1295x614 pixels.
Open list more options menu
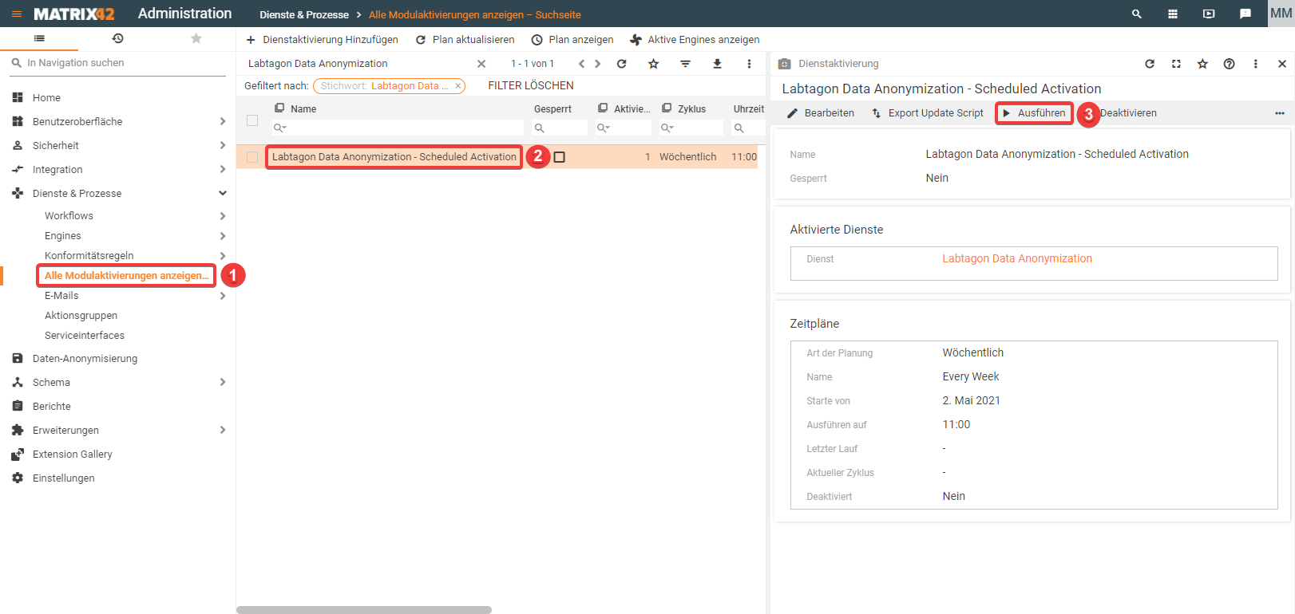749,64
